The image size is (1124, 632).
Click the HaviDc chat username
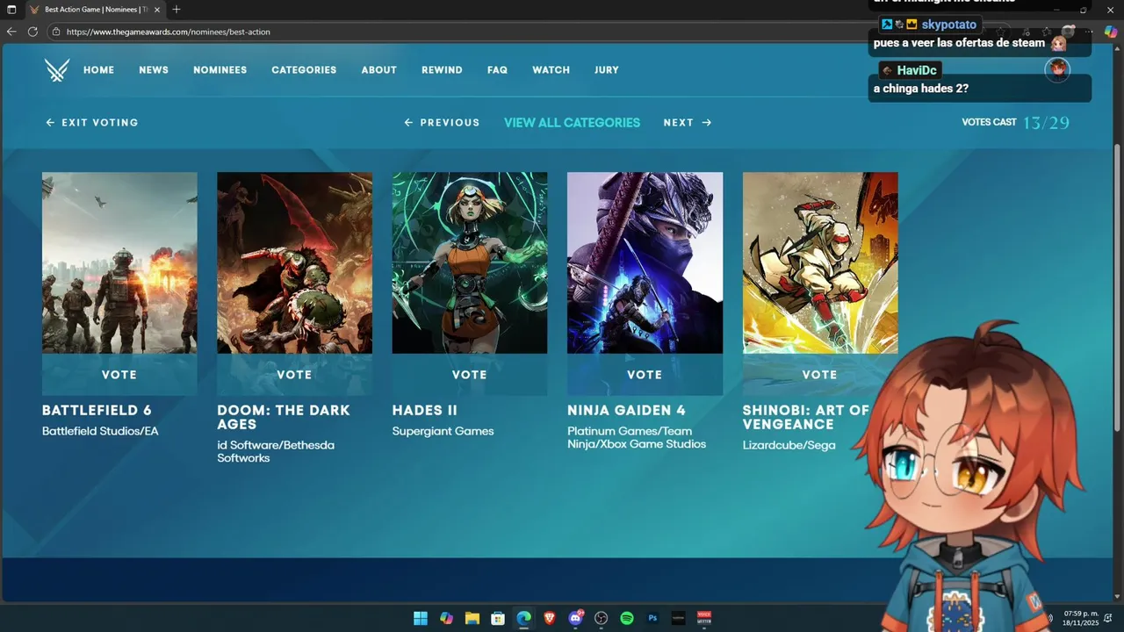917,70
